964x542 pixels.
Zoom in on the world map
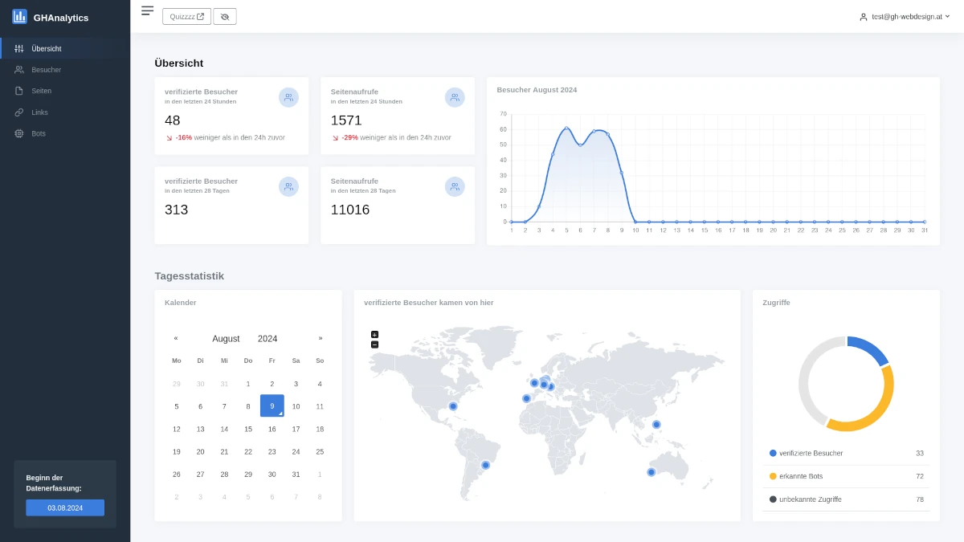[x=374, y=334]
